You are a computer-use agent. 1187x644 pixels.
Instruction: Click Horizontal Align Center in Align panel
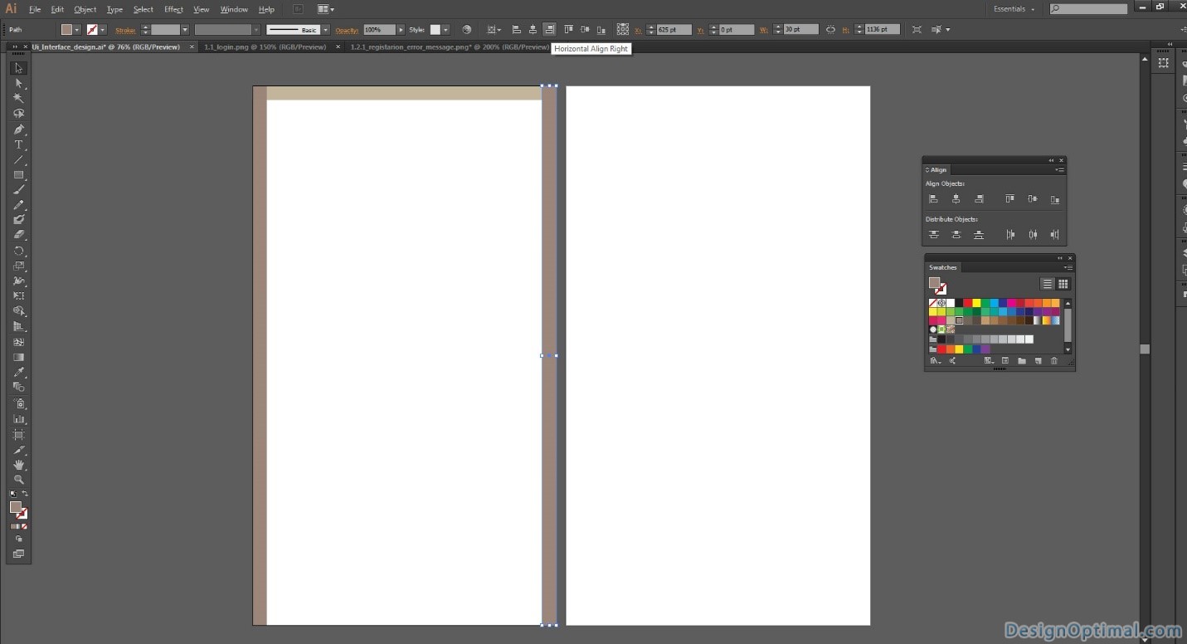956,199
